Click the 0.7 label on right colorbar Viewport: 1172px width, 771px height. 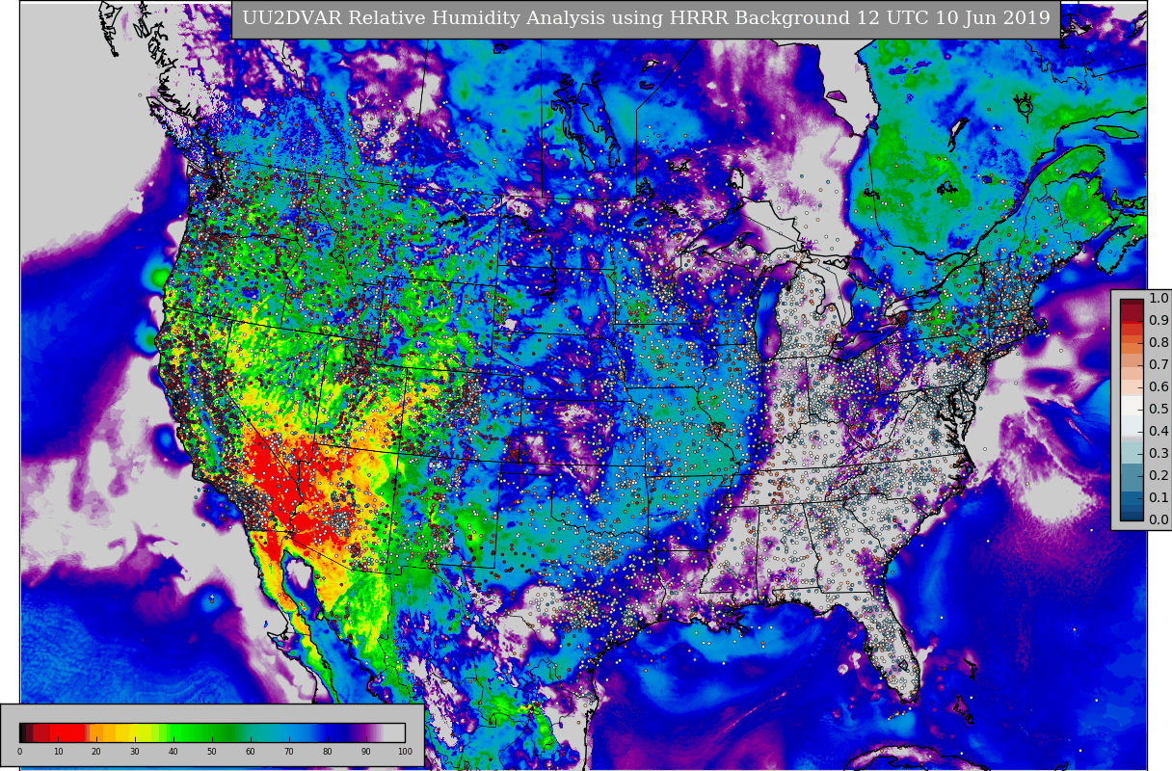click(x=1159, y=365)
